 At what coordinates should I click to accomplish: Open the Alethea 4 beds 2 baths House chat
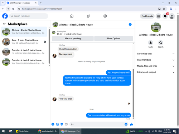tap(24, 31)
